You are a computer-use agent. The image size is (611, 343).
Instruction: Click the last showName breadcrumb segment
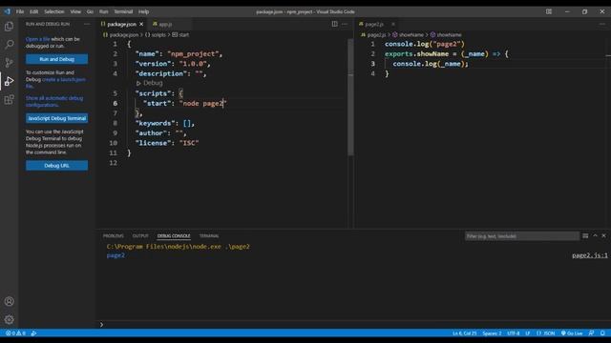pos(446,35)
